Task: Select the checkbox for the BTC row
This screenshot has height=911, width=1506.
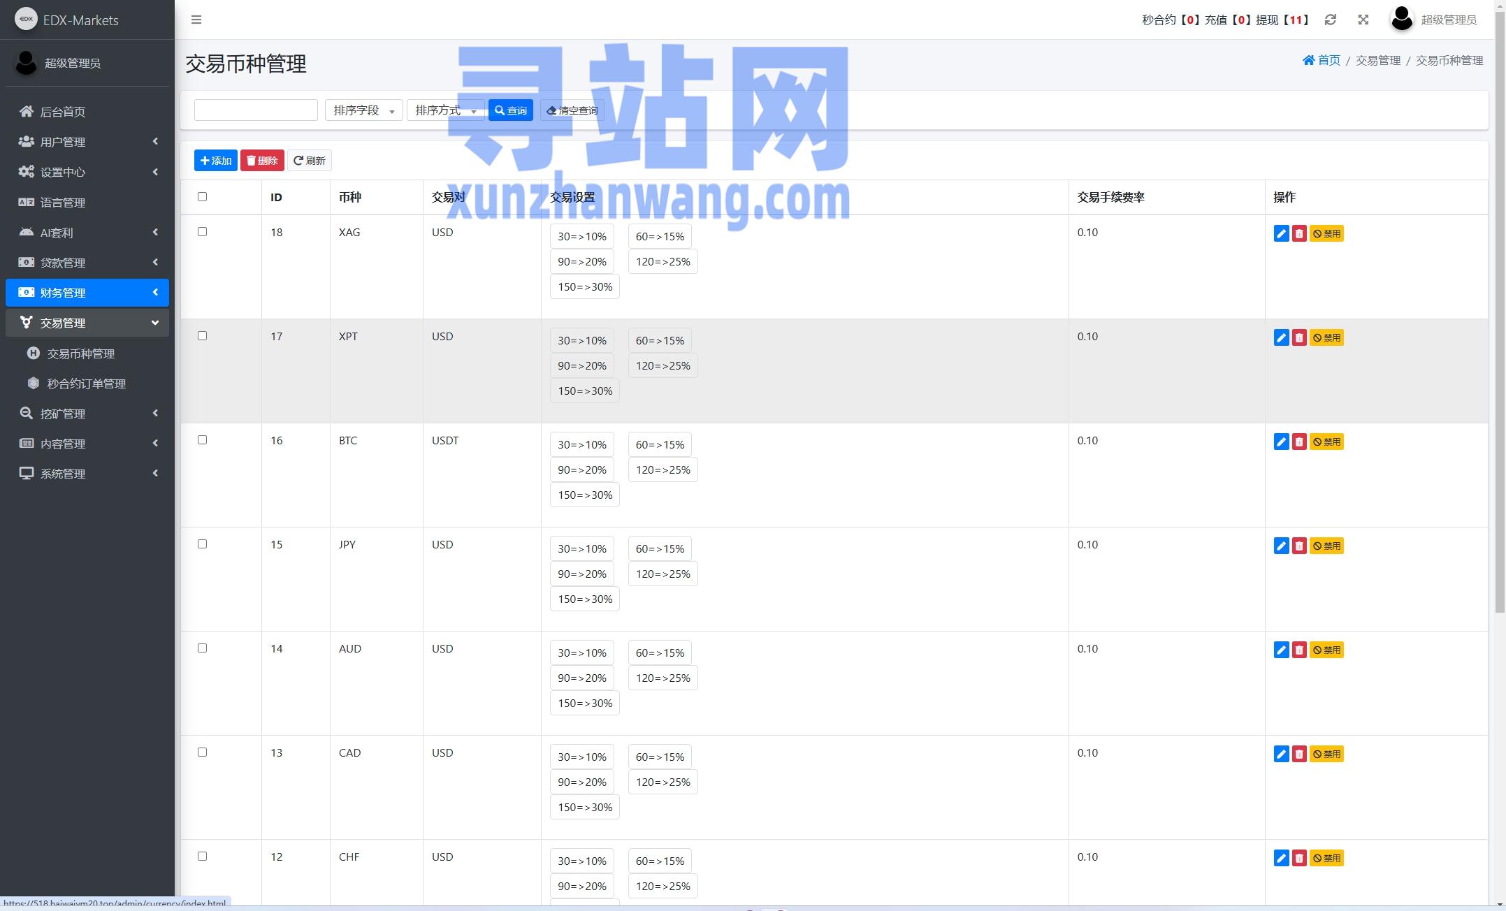Action: [x=202, y=439]
